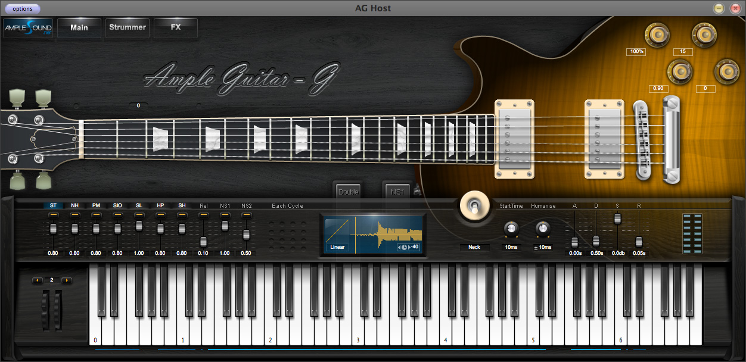Click the knob beside the 100% readout
The height and width of the screenshot is (362, 746).
pyautogui.click(x=658, y=35)
